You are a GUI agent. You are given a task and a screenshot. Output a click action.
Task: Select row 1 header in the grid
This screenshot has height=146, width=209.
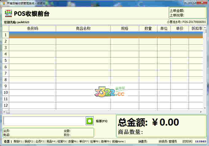coord(6,35)
